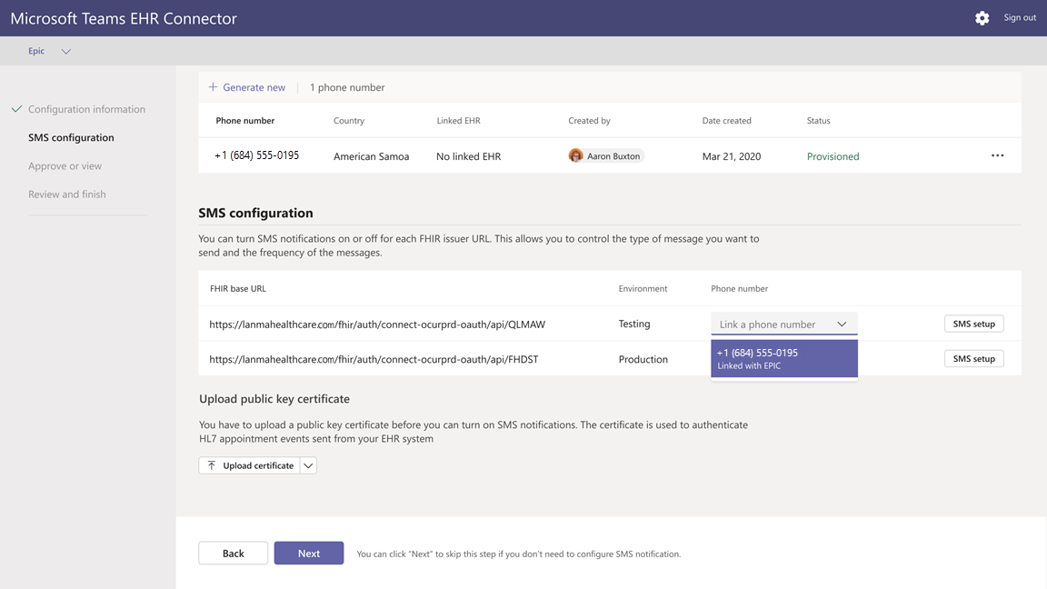Expand the Epic dropdown chevron
This screenshot has width=1047, height=589.
click(66, 52)
